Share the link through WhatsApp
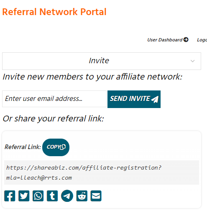The width and height of the screenshot is (207, 219). pos(38,196)
